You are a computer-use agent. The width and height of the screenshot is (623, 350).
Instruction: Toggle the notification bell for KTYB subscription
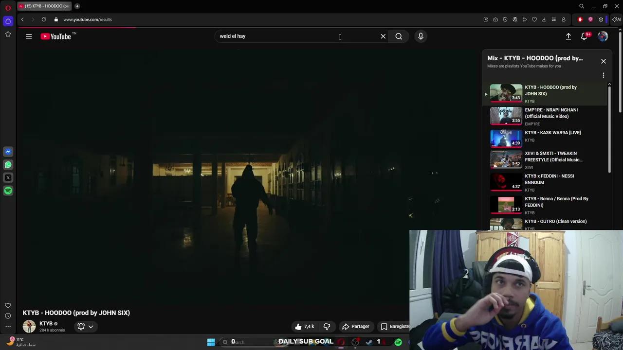tap(81, 327)
